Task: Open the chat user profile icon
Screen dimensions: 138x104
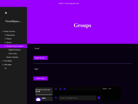Action: click(x=60, y=89)
